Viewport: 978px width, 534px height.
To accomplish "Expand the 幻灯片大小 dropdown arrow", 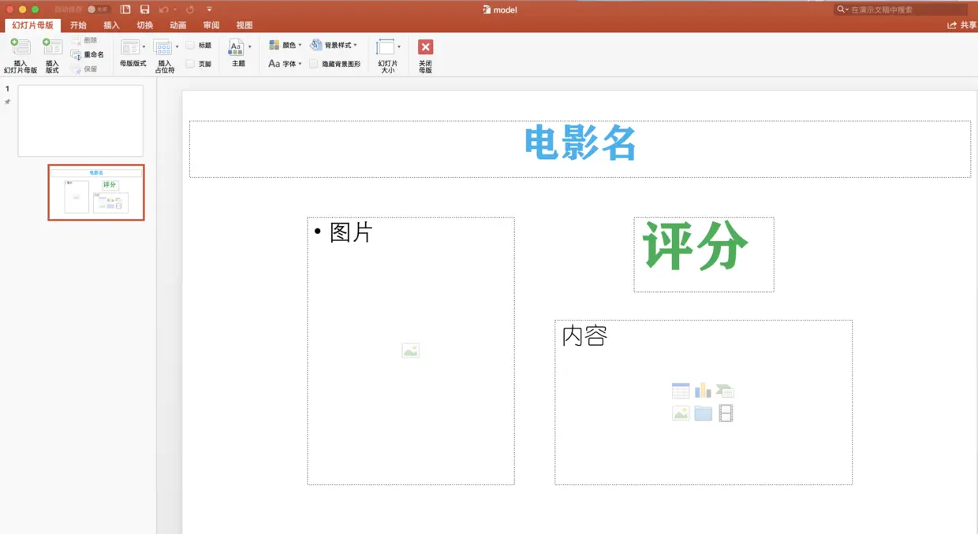I will (399, 45).
